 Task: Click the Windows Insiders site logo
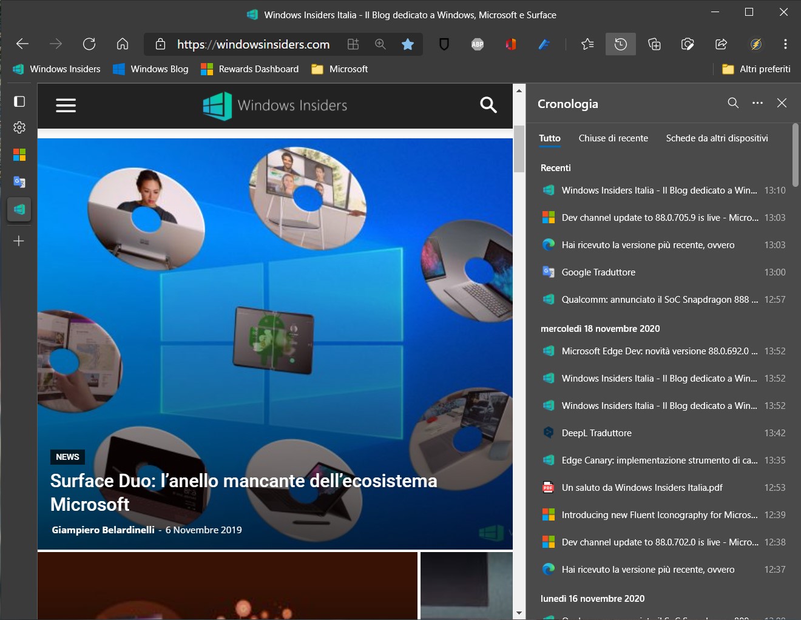(275, 106)
